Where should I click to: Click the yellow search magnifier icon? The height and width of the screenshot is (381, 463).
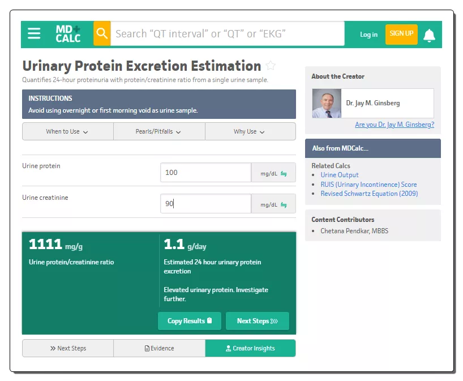tap(102, 33)
